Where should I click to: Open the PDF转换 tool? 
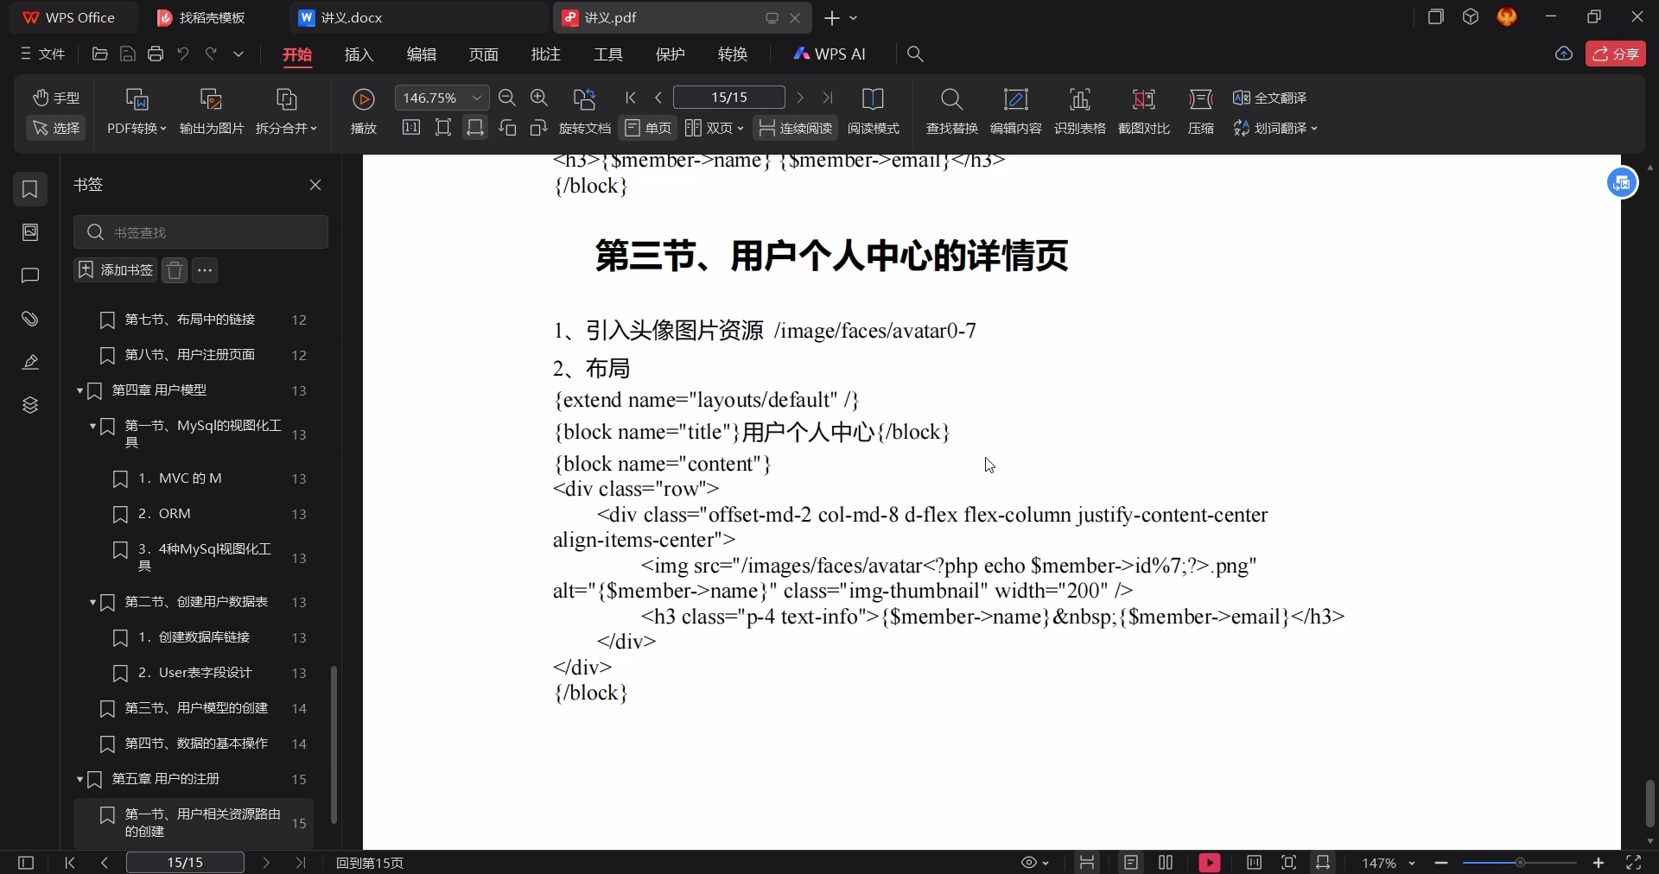coord(136,111)
